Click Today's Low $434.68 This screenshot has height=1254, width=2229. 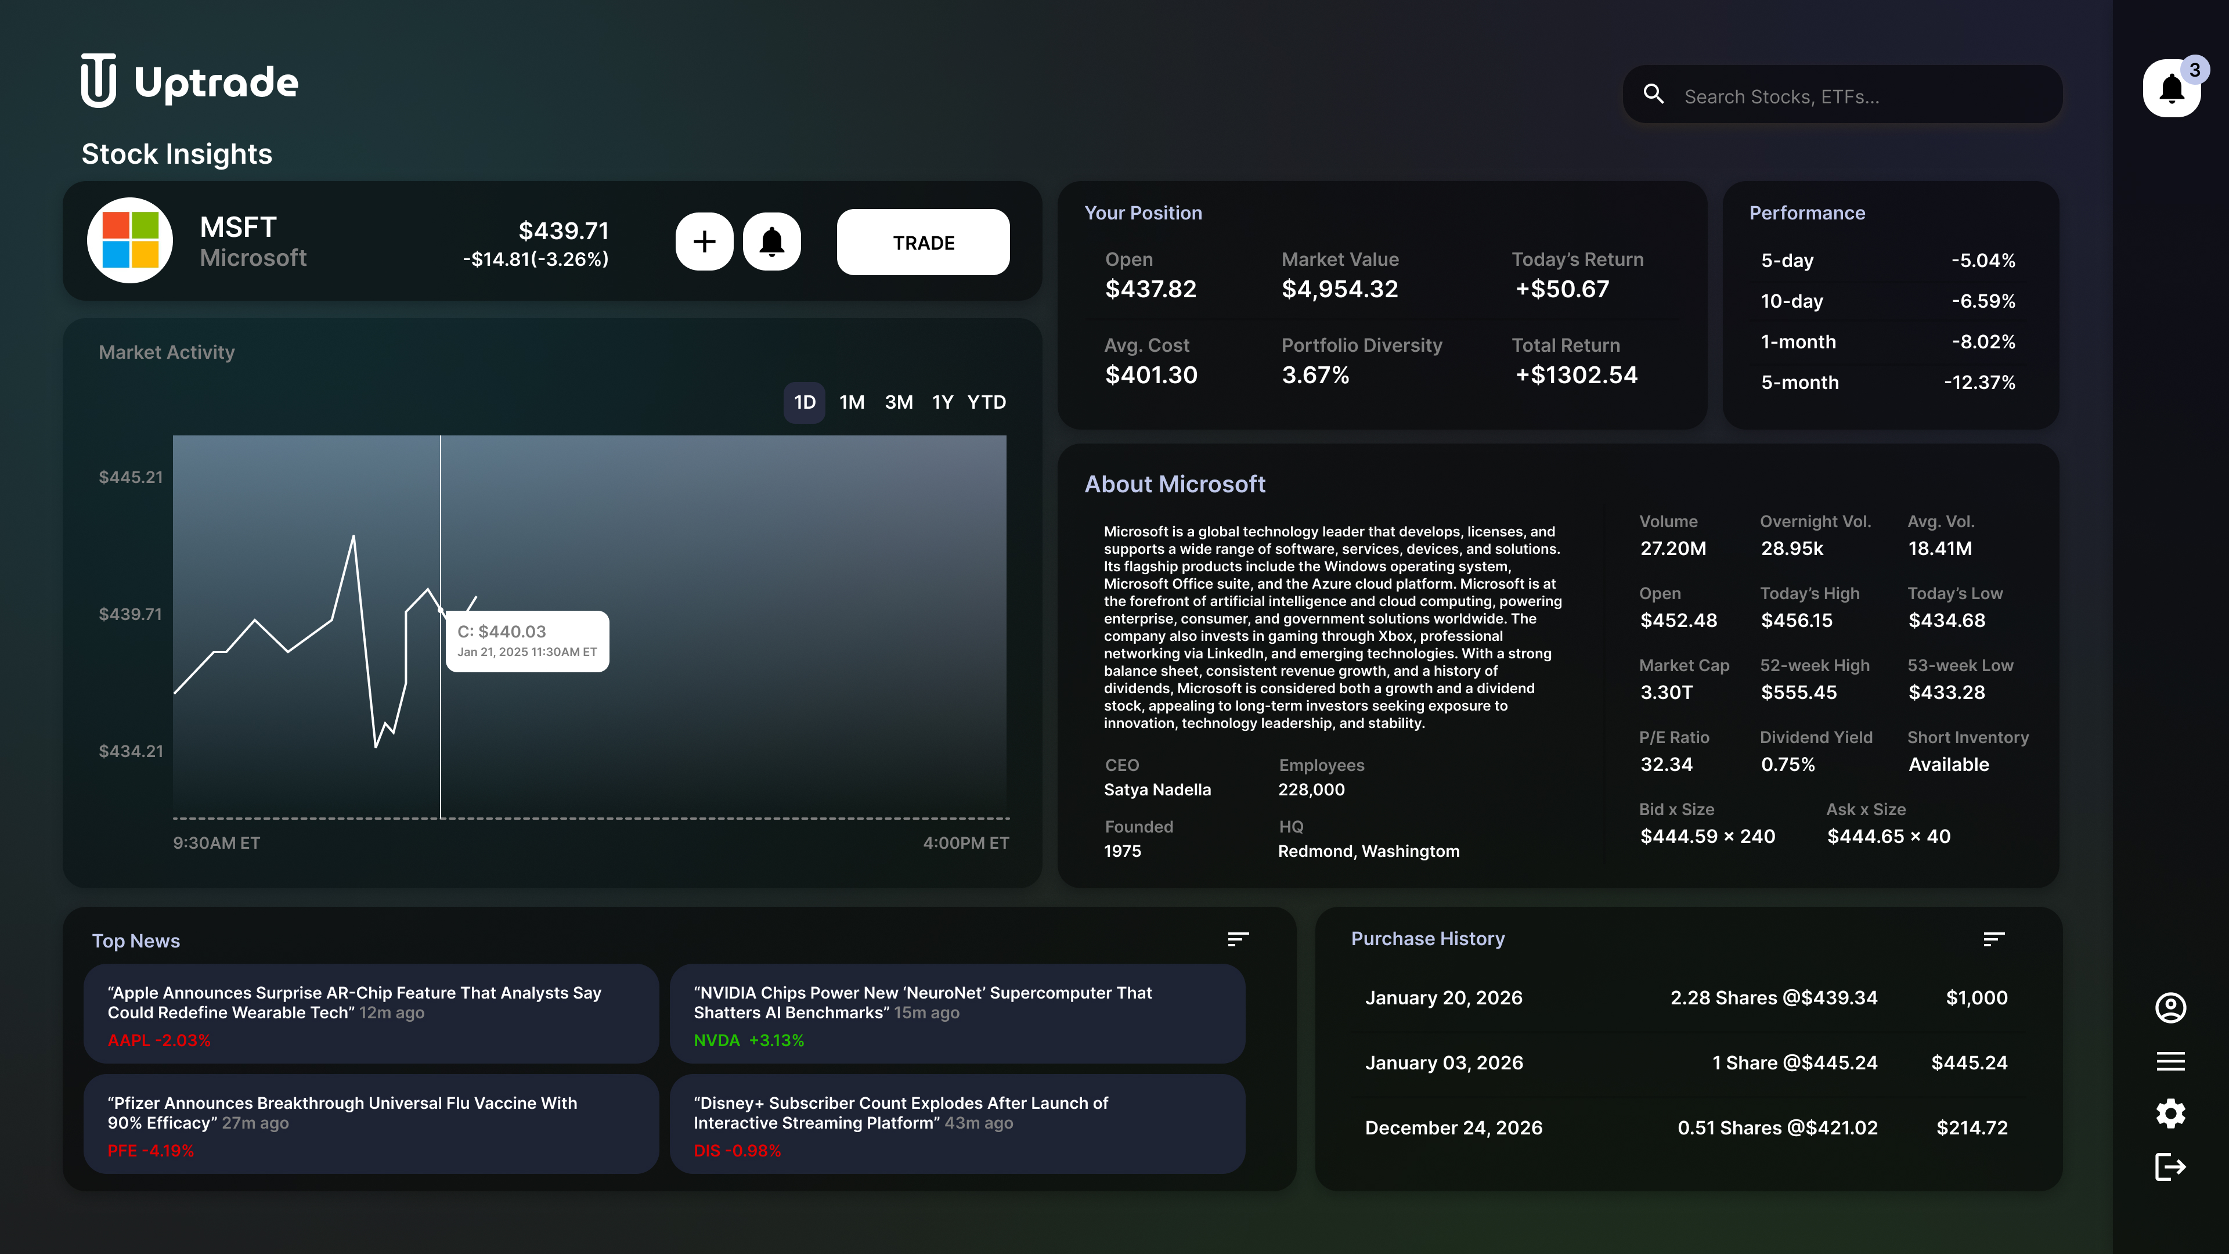click(1954, 607)
